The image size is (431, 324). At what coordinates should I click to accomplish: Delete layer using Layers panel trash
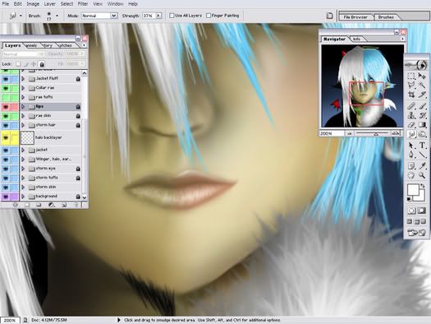point(76,205)
